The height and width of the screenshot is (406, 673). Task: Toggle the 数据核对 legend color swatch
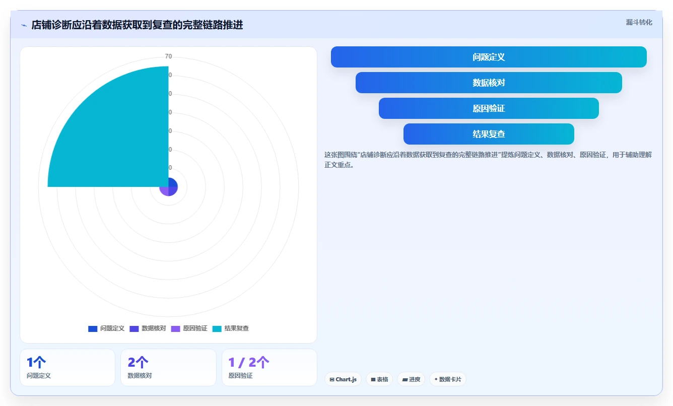click(x=134, y=328)
